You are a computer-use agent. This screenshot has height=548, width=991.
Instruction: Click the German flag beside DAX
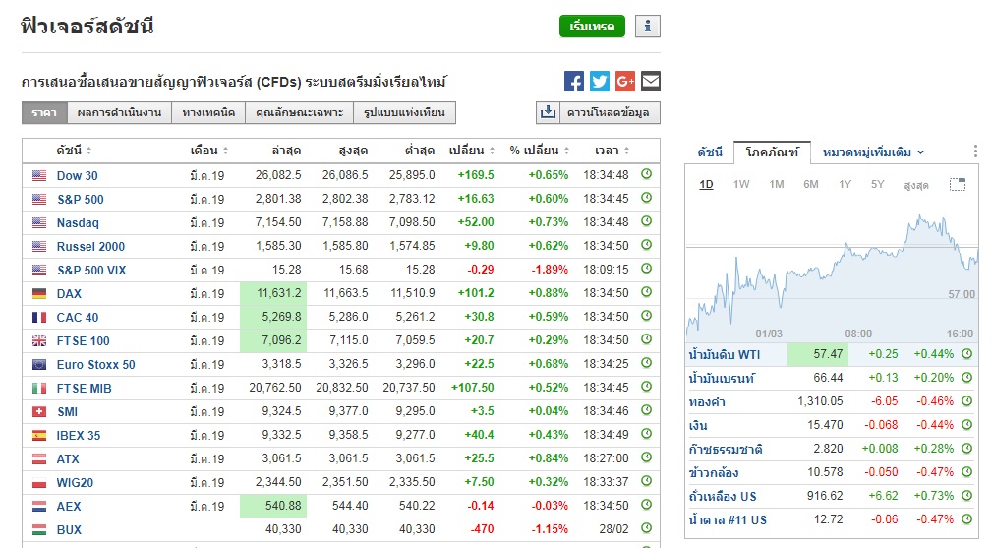39,293
